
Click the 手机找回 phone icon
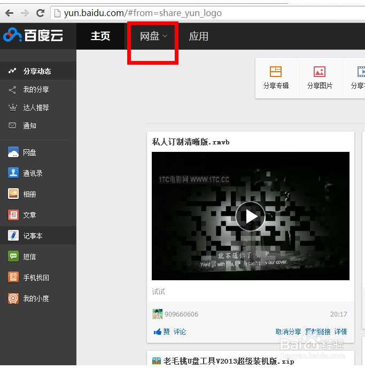13,277
